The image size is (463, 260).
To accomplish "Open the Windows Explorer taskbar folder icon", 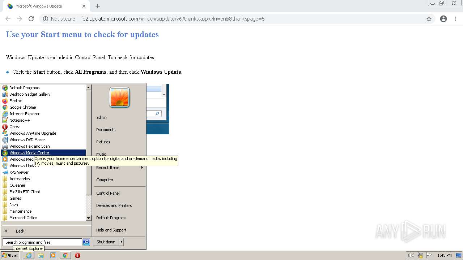I will (x=41, y=255).
